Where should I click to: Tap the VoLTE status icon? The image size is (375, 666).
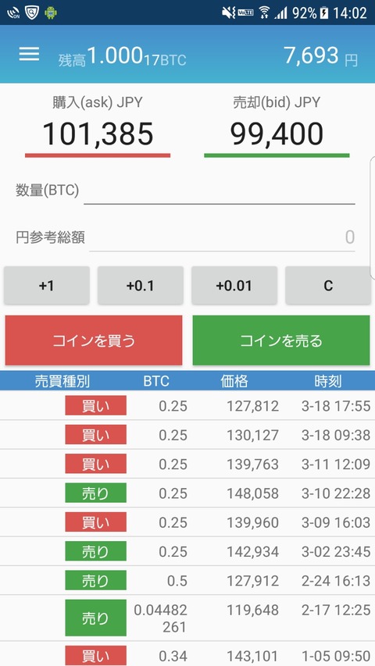coord(246,12)
